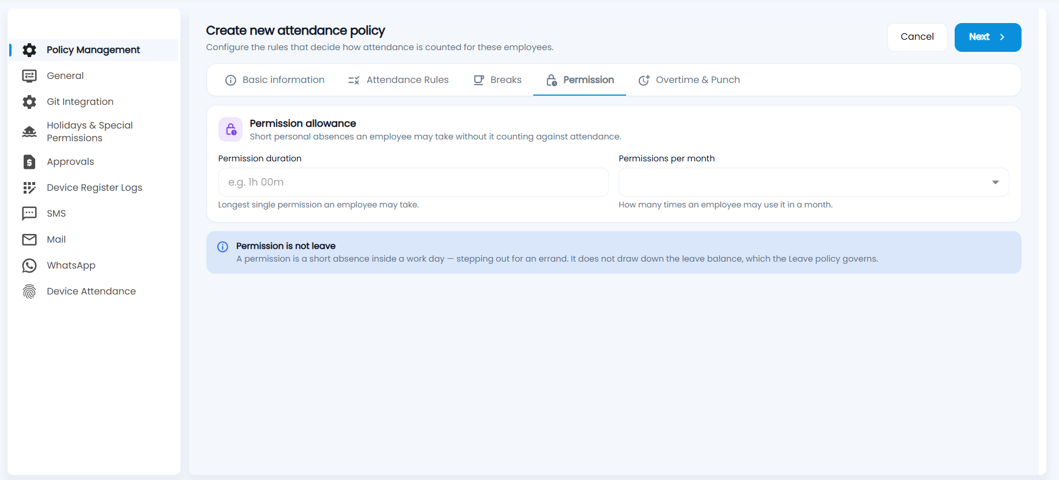Click the Mail envelope icon
Screen dimensions: 1059x480
click(x=29, y=240)
